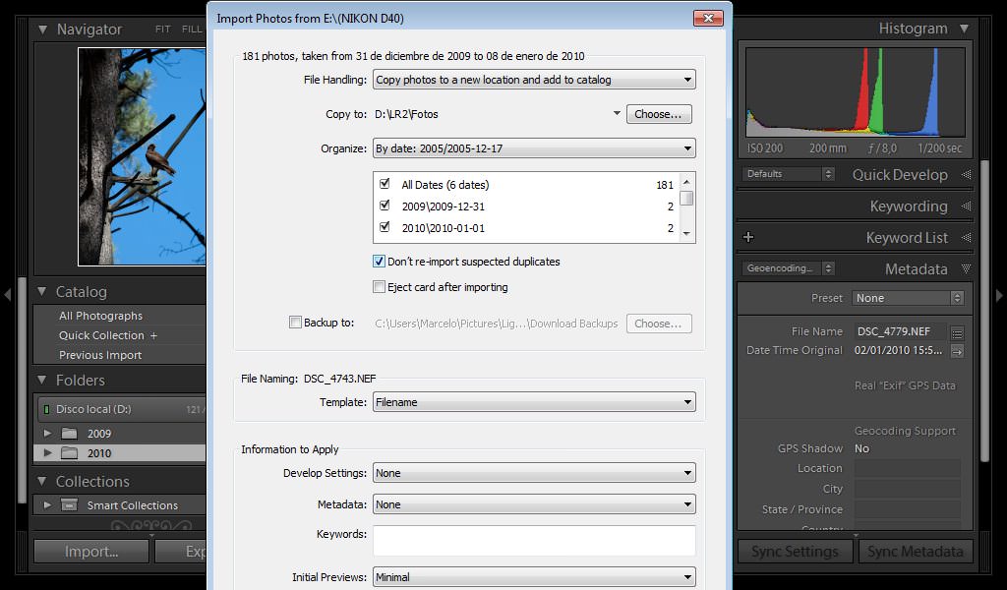Click the plus icon to add a keyword
Viewport: 1007px width, 590px height.
[748, 237]
